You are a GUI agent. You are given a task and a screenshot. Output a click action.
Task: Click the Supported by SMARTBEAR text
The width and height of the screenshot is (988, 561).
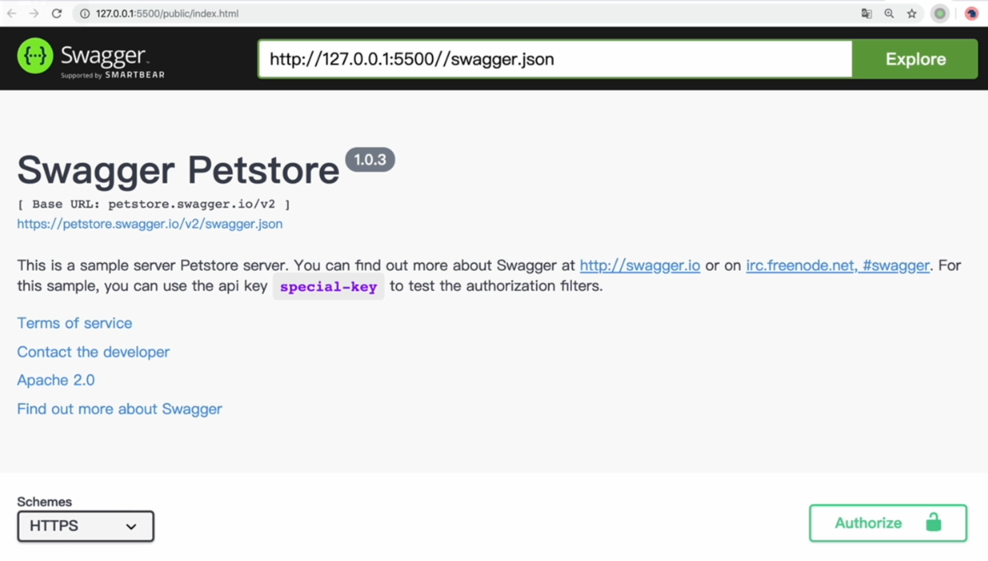click(113, 75)
